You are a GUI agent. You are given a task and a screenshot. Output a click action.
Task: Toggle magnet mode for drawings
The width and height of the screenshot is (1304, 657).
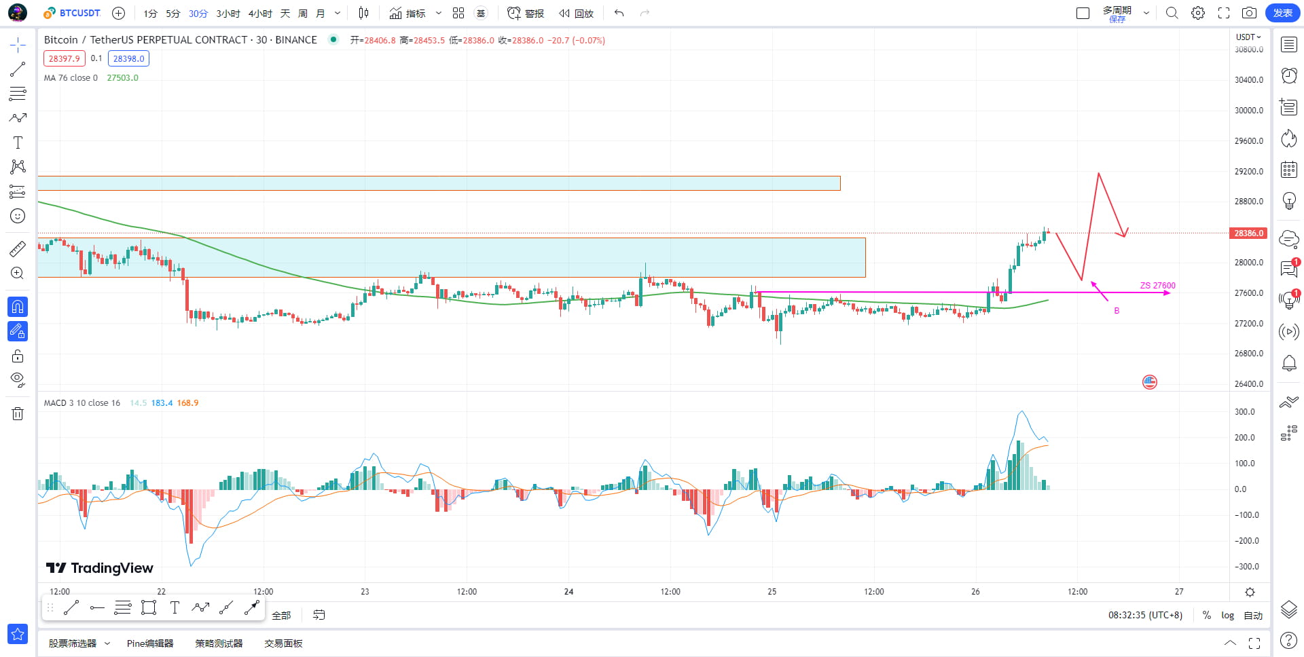(x=18, y=307)
